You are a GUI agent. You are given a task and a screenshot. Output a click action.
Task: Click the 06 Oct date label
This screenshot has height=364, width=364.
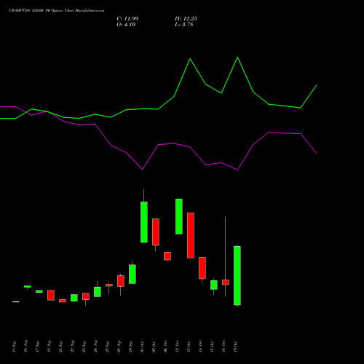[165, 347]
